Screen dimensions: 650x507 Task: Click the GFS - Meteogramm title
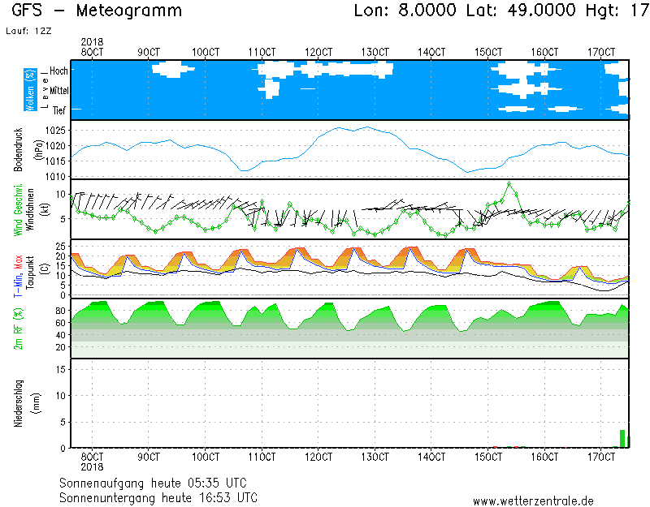(97, 11)
